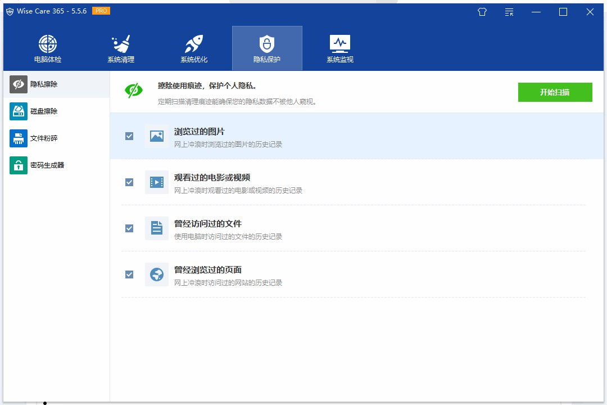Open the 电脑体检 radar icon

click(x=48, y=44)
